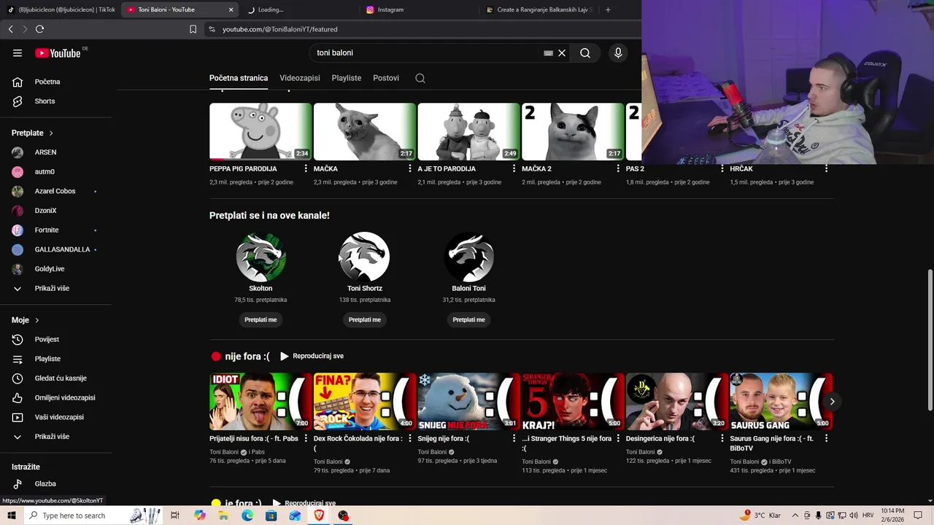This screenshot has height=525, width=934.
Task: Open the Stranger Things 5 nije fora title
Action: tap(567, 443)
